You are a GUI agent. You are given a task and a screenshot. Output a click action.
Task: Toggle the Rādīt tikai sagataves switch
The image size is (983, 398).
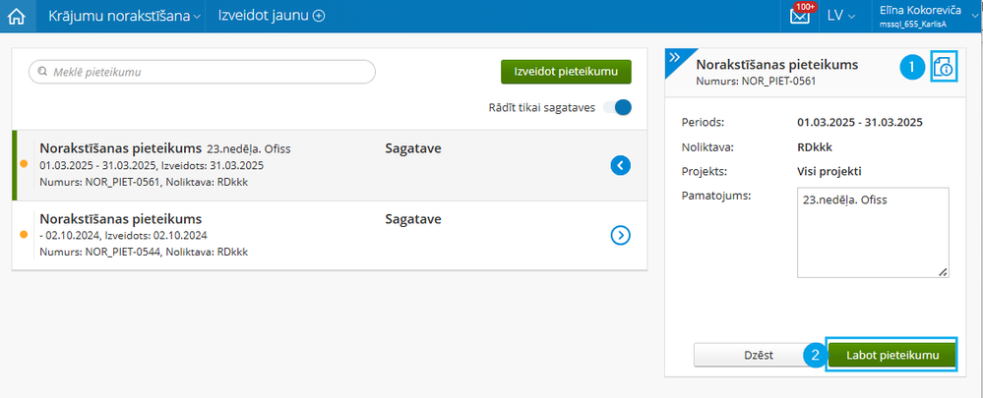coord(617,108)
